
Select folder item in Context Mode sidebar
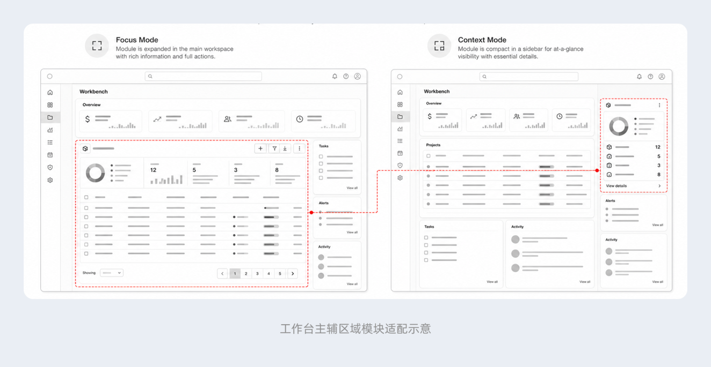[x=400, y=116]
